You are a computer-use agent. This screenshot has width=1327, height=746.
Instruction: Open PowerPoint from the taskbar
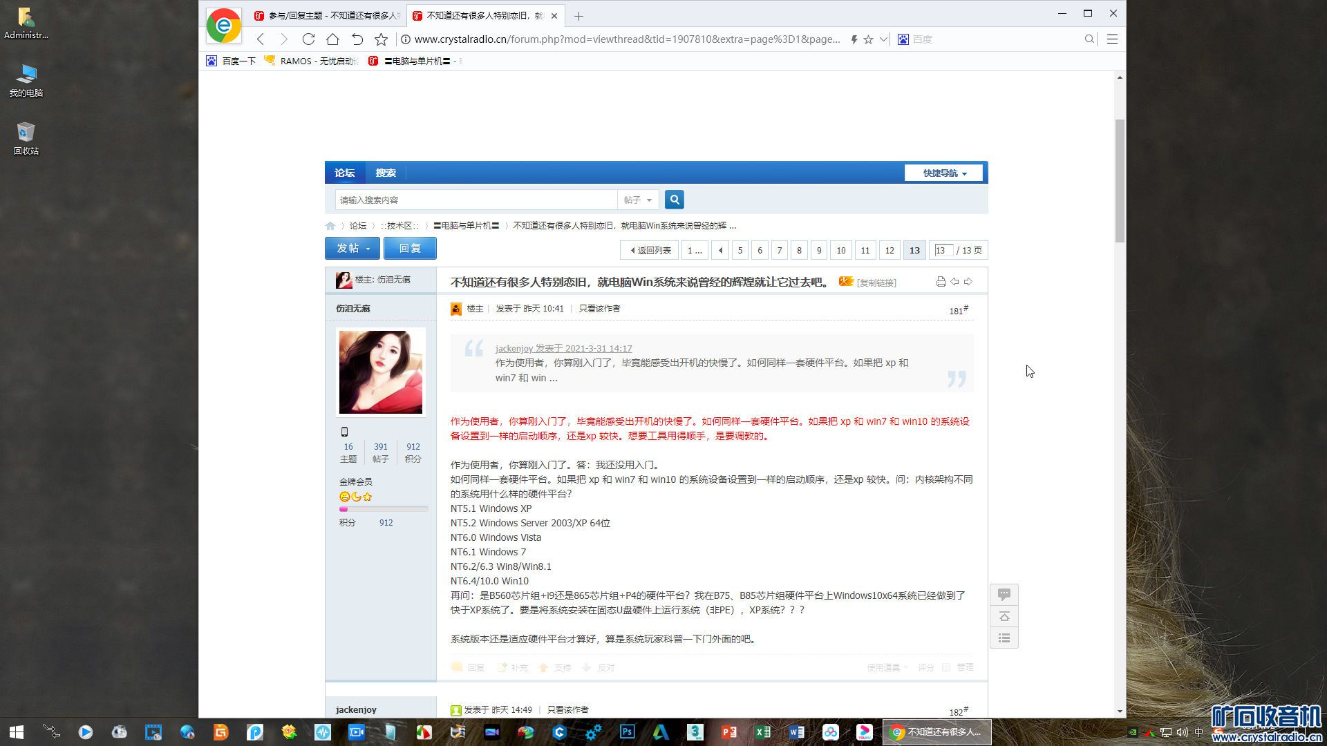728,731
